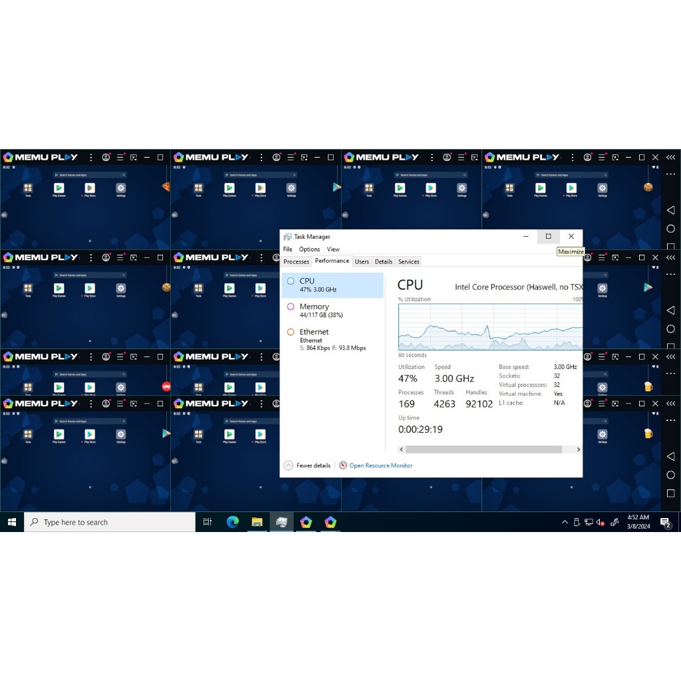681x681 pixels.
Task: Open three-dot menu in top-left MEmu window
Action: click(90, 157)
